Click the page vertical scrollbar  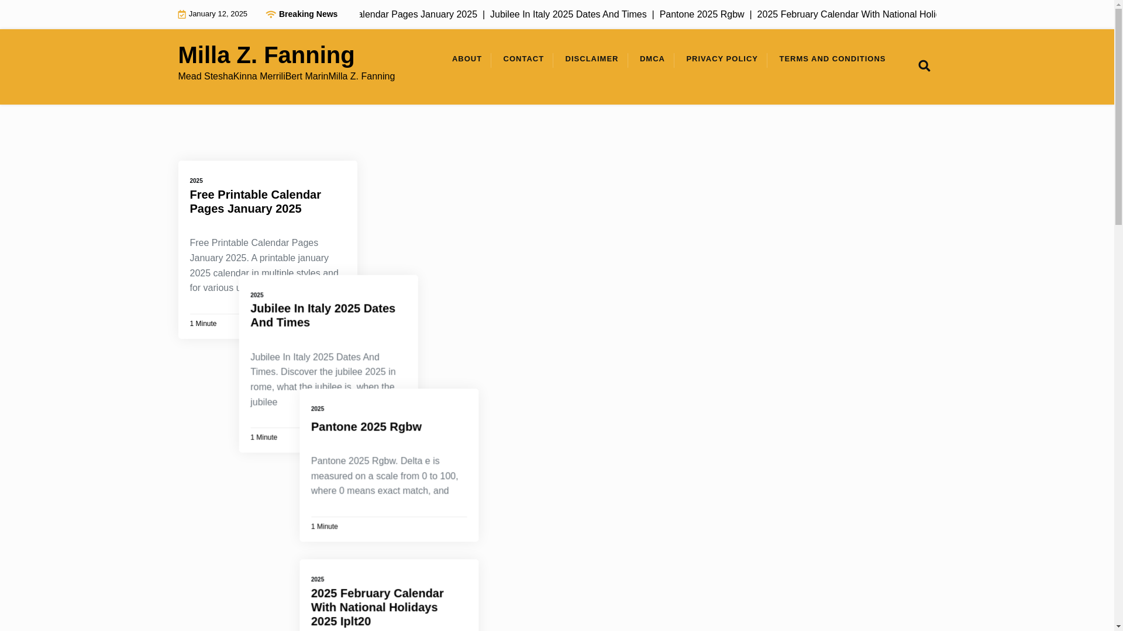click(x=1119, y=315)
